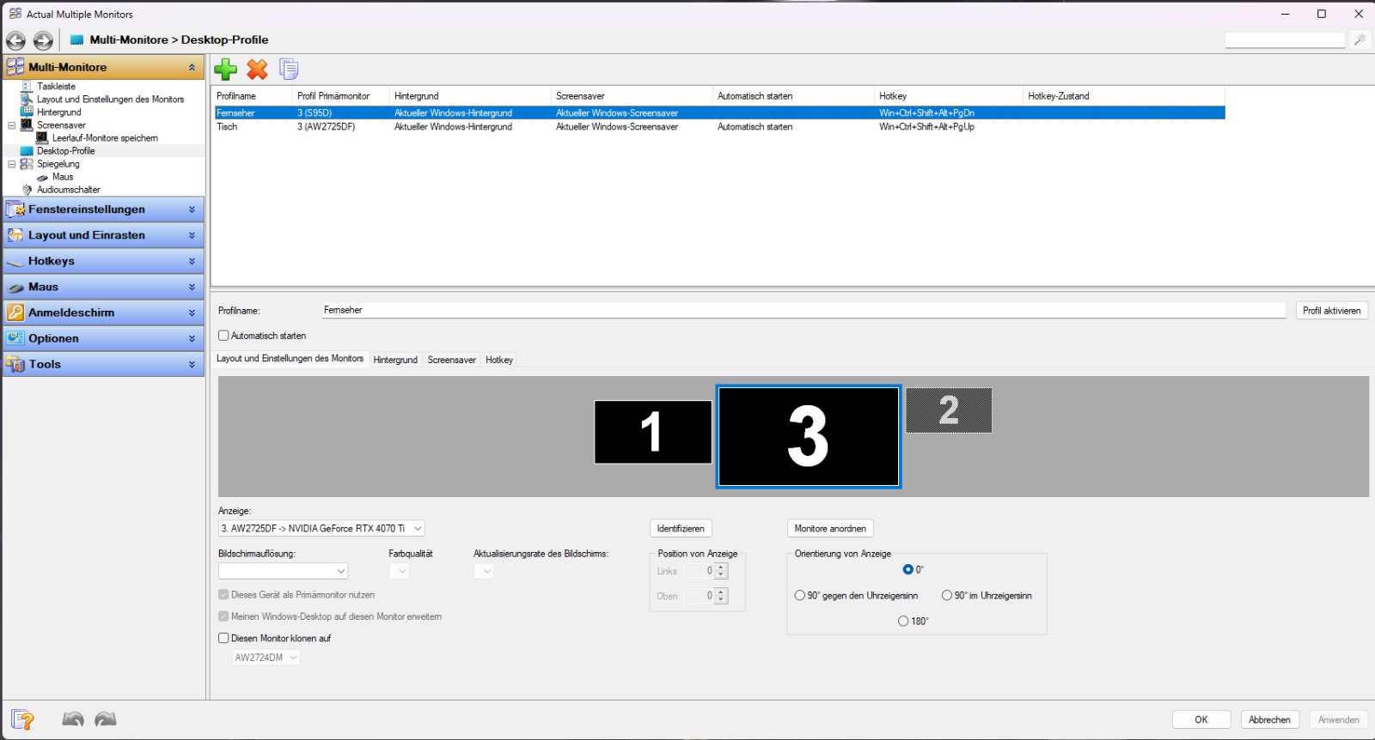Select 0° orientation radio button
The width and height of the screenshot is (1375, 740).
tap(907, 569)
